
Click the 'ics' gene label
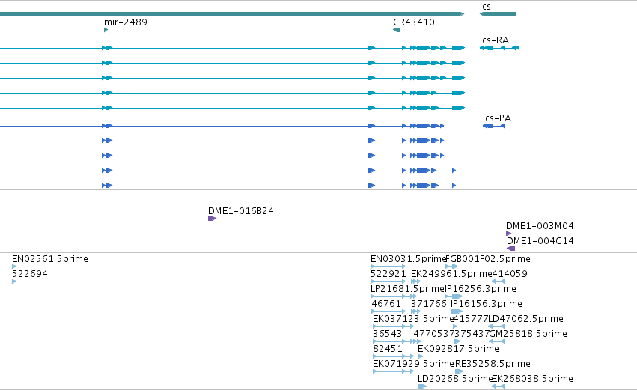(485, 7)
